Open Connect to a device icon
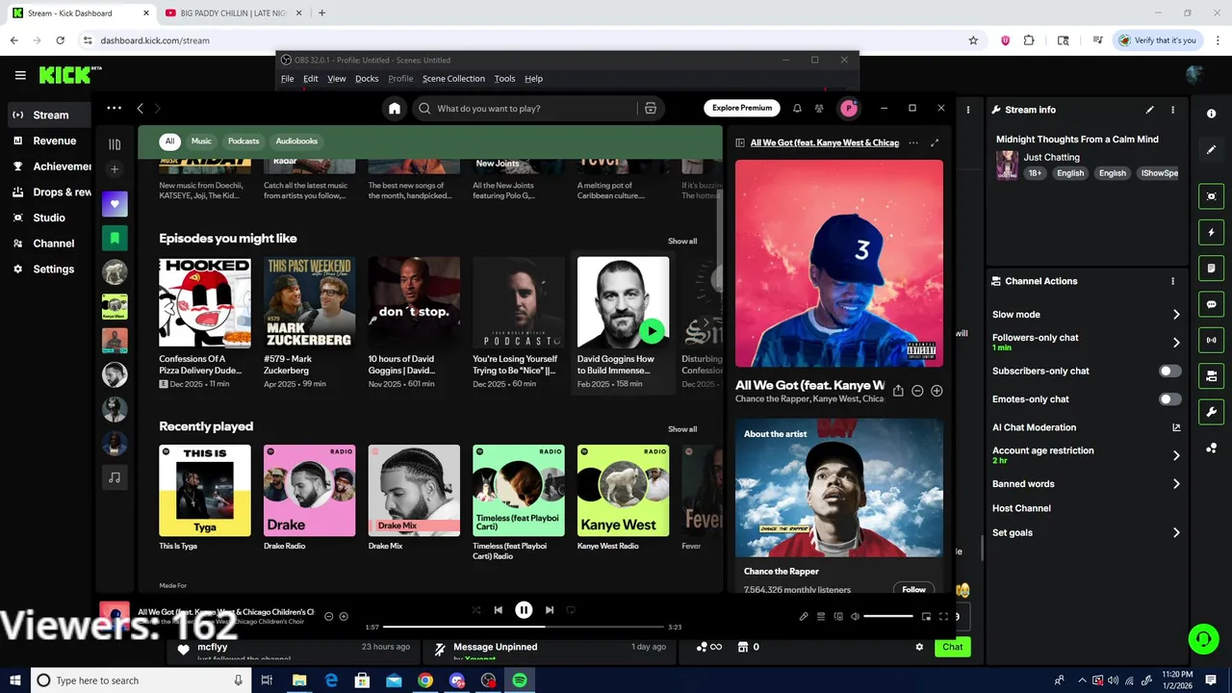1232x693 pixels. tap(838, 616)
